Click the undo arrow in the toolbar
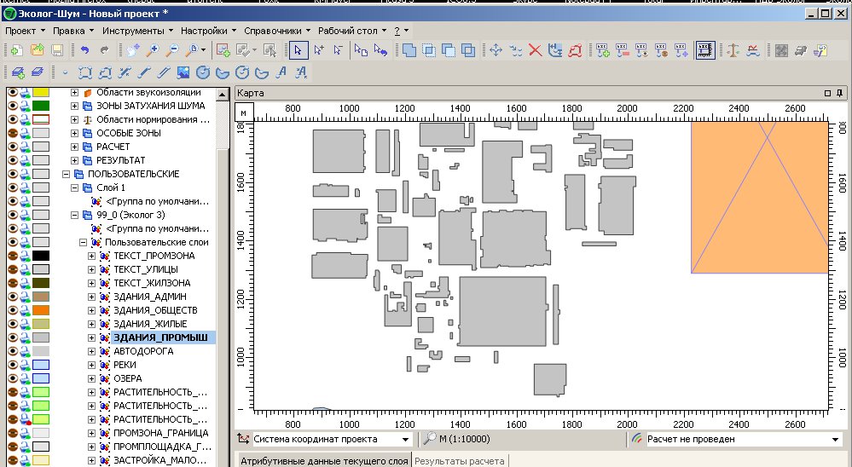852x467 pixels. click(x=84, y=51)
